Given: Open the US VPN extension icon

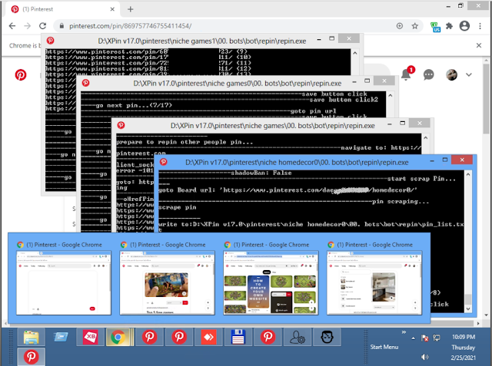Looking at the screenshot, I should click(435, 27).
